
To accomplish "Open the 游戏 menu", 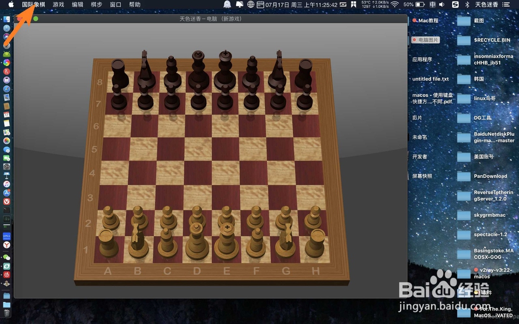I will point(59,4).
